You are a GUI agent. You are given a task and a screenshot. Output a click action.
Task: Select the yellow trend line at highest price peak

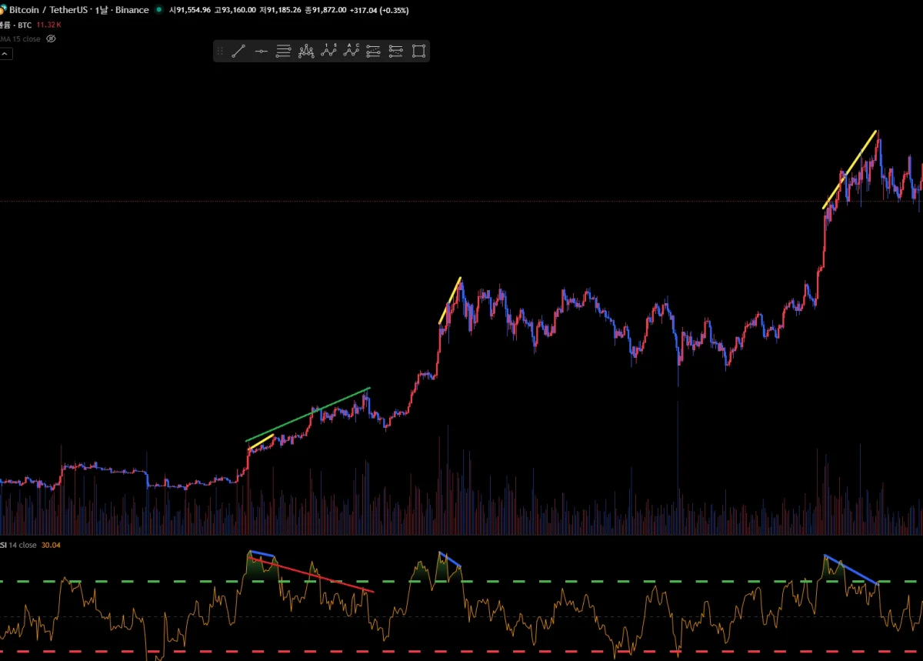(849, 170)
